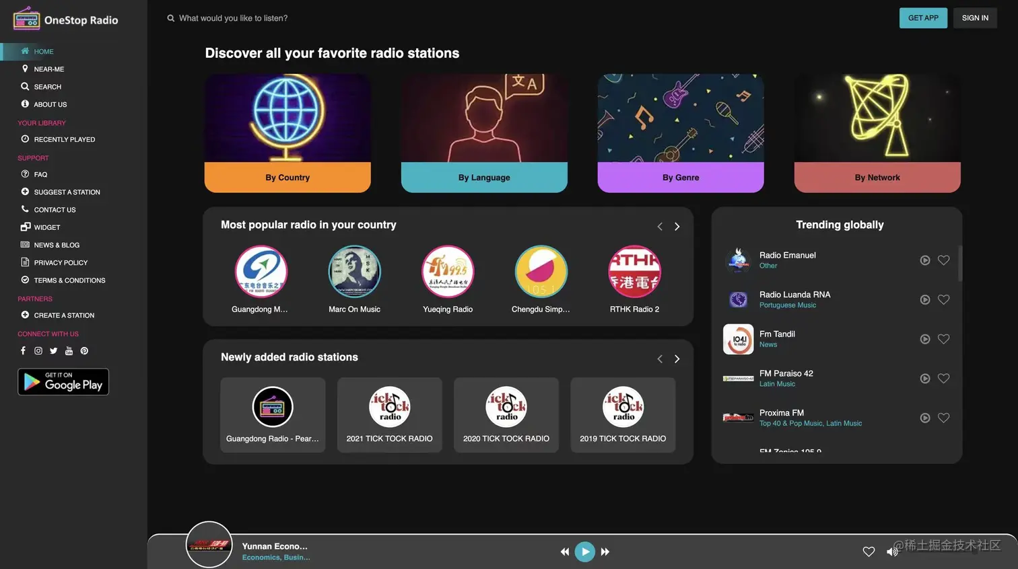Open the Instagram social icon
Screen dimensions: 1018x569
tap(38, 350)
